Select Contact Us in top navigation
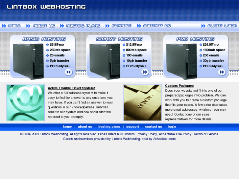Screen dimensions: 239x179 coord(157,26)
